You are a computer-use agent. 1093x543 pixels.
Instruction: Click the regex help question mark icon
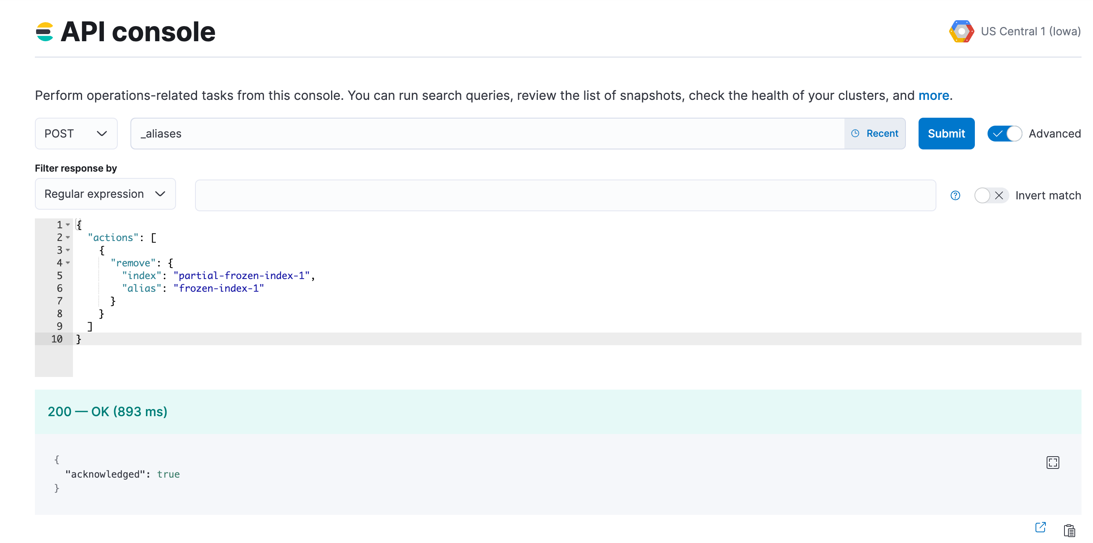click(955, 195)
